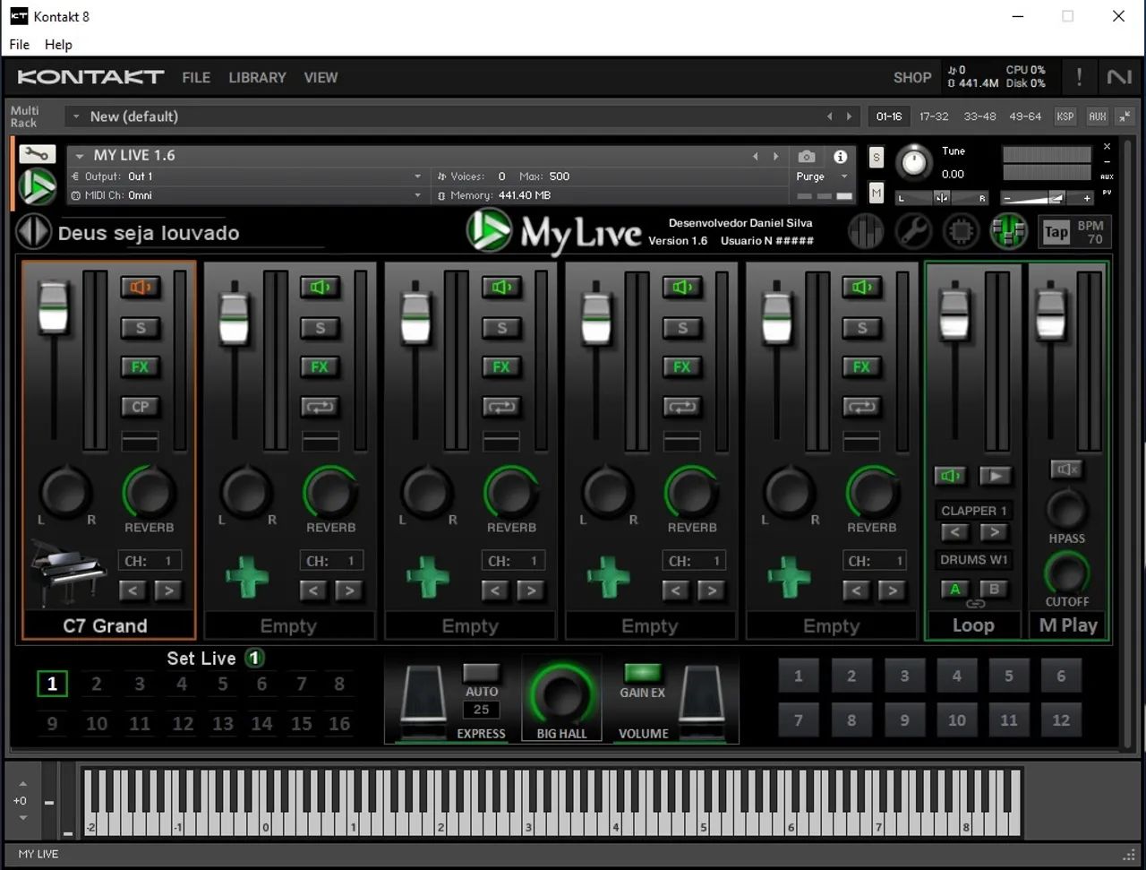Enable Loop section B
Viewport: 1146px width, 870px height.
(x=992, y=590)
